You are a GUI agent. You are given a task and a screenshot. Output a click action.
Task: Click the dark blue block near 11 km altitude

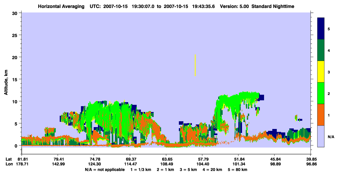(x=261, y=97)
